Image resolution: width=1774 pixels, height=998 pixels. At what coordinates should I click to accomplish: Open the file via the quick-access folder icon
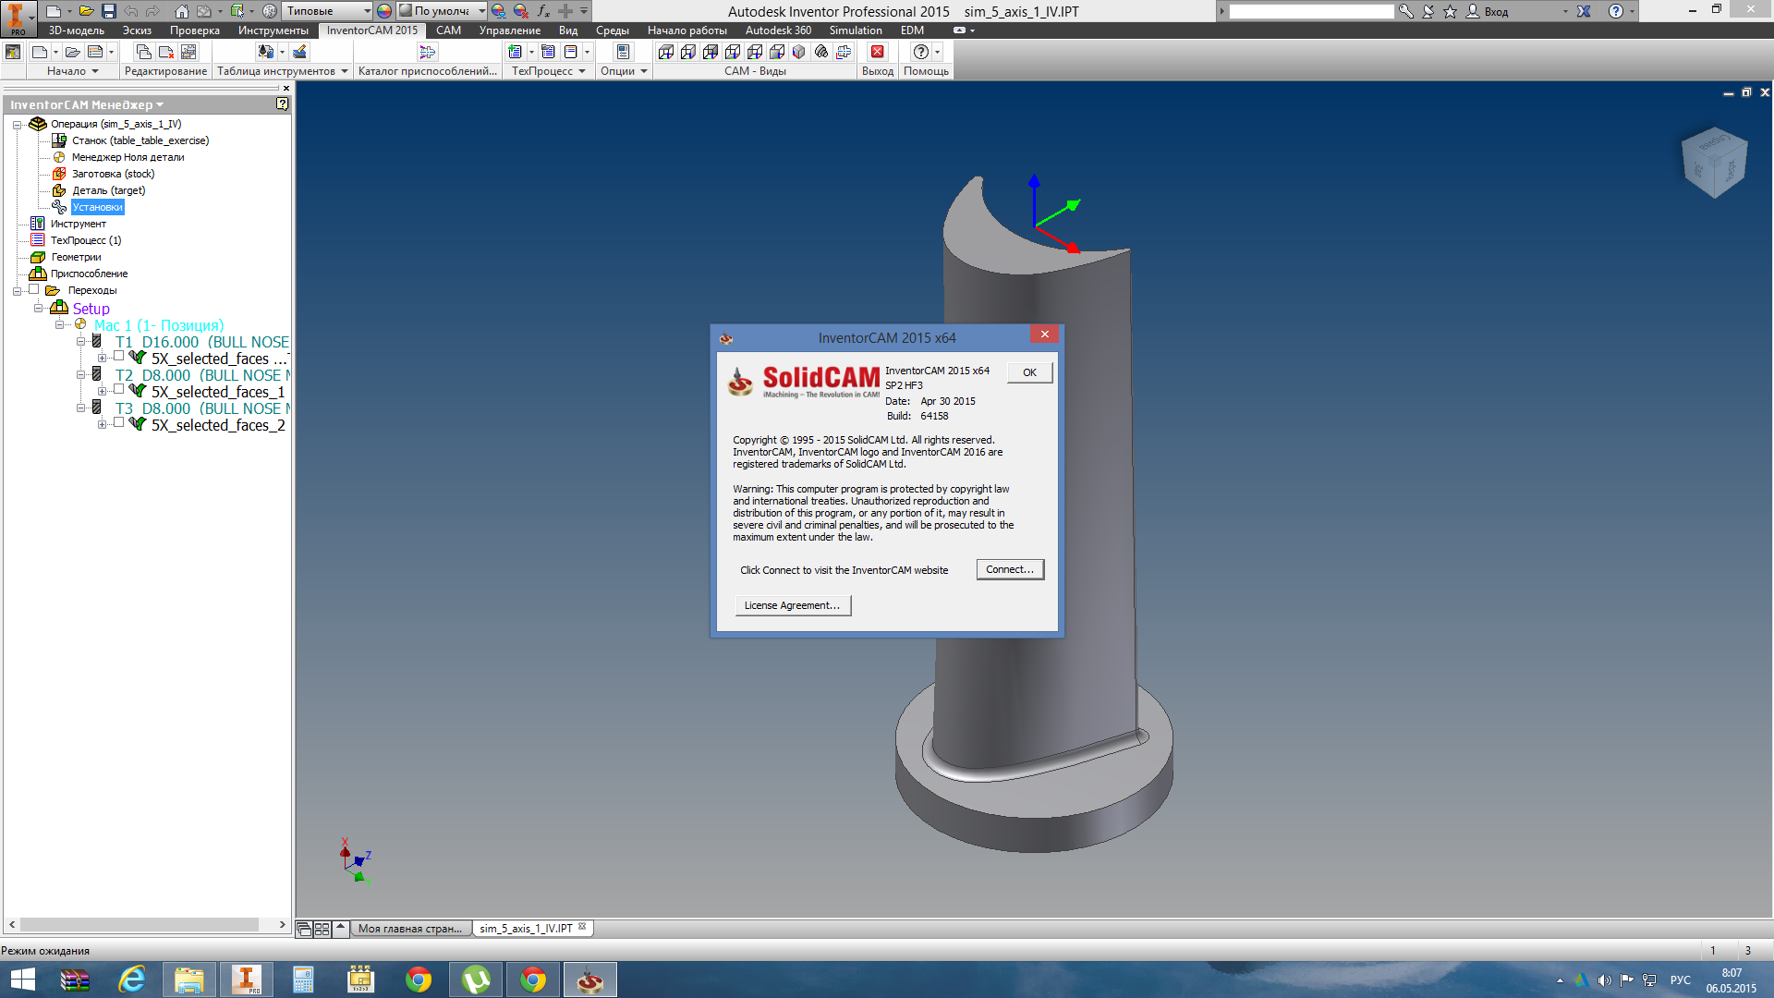[x=86, y=11]
